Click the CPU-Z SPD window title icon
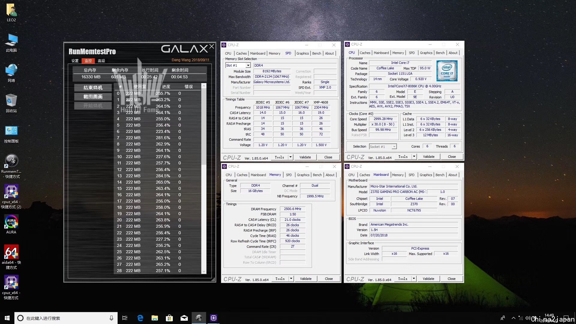 224,45
